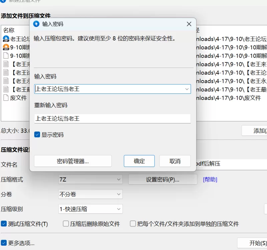Click the text file icon for 【老王最
This screenshot has height=250, width=267.
(6, 89)
